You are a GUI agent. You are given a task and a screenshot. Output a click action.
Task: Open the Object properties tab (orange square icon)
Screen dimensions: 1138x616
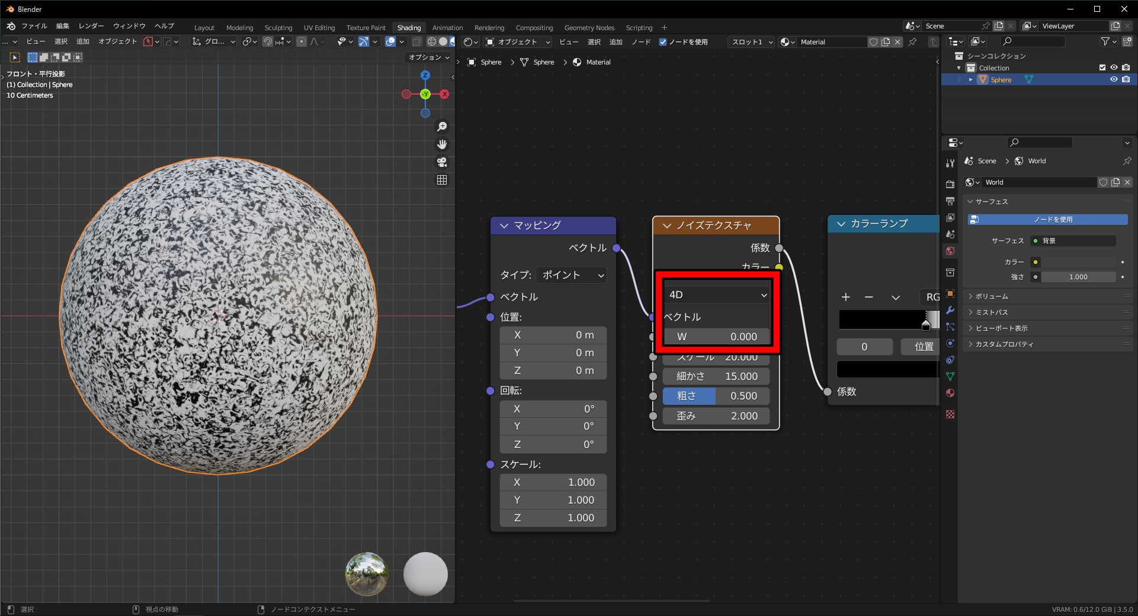point(950,294)
